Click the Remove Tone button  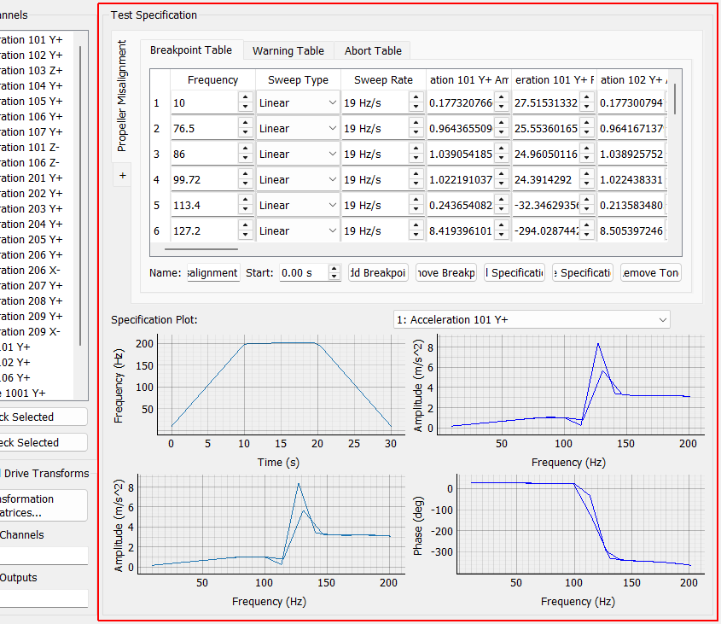pyautogui.click(x=651, y=272)
